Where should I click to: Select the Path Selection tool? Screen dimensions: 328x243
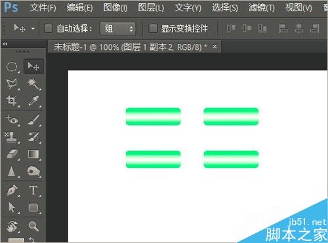[x=12, y=207]
